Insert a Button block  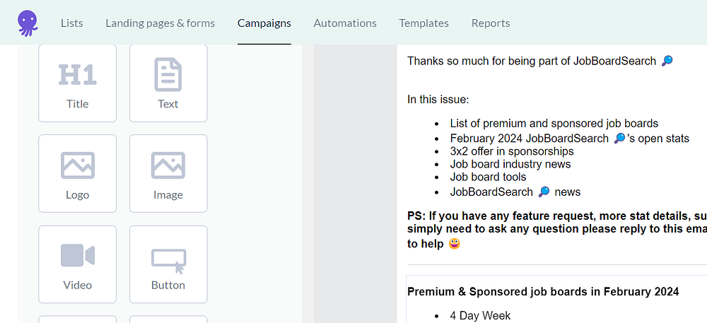coord(168,264)
